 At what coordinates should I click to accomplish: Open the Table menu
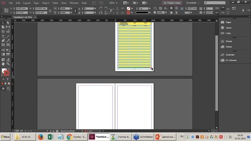(x=55, y=3)
